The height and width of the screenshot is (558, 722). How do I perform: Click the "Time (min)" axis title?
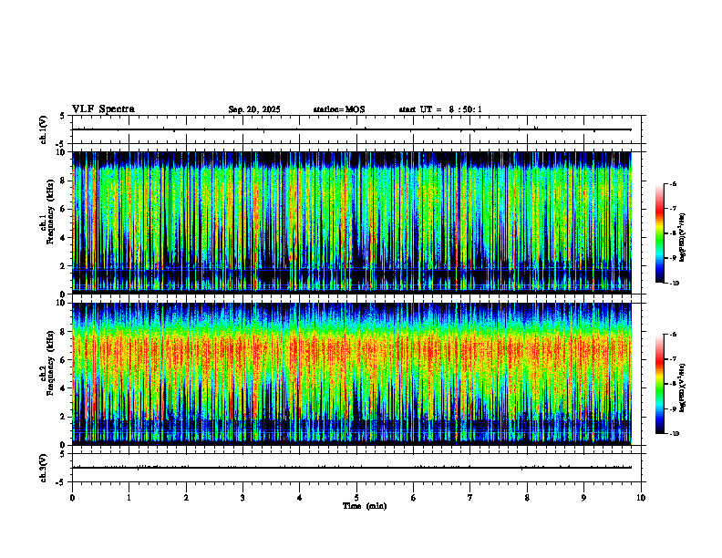365,506
